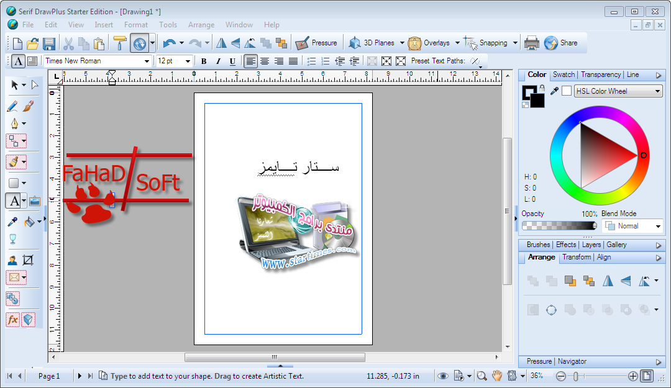Select the Pen tool

[x=13, y=123]
